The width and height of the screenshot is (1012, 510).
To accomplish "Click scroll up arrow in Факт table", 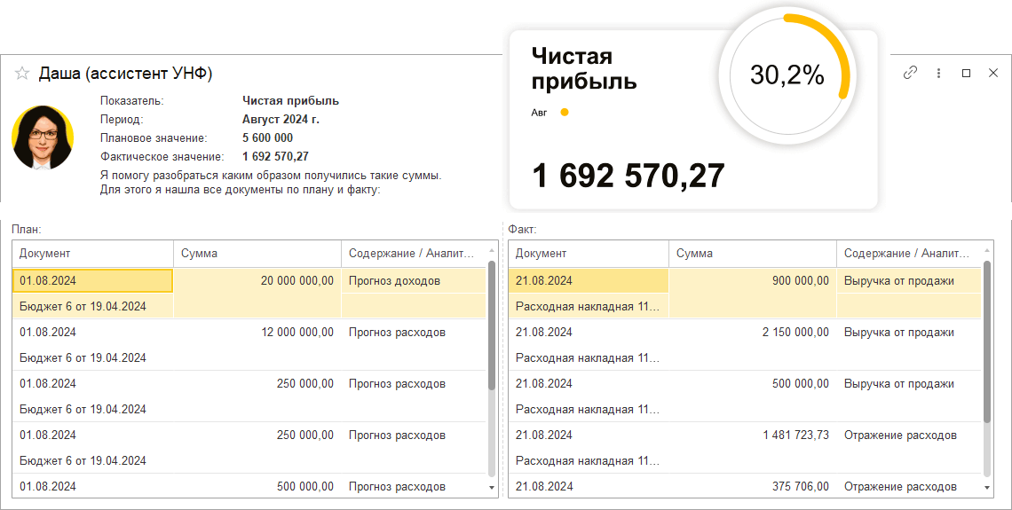I will (987, 253).
